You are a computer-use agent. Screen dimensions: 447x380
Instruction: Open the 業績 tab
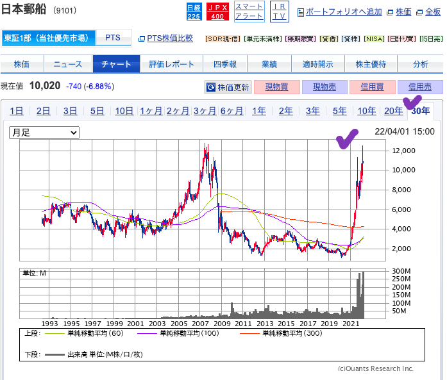tap(269, 64)
